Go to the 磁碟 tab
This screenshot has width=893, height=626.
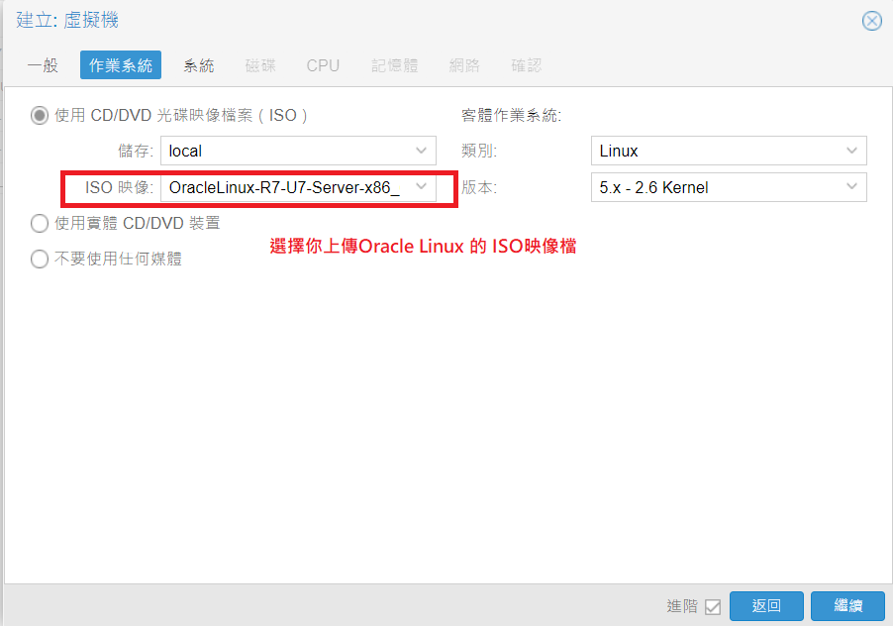tap(260, 66)
